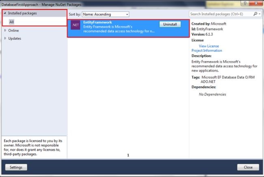Image resolution: width=264 pixels, height=177 pixels.
Task: Select the EntityFramework package row
Action: [x=128, y=28]
